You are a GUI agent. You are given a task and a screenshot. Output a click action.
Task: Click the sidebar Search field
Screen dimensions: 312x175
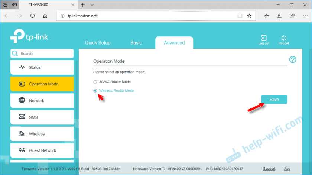coord(42,54)
